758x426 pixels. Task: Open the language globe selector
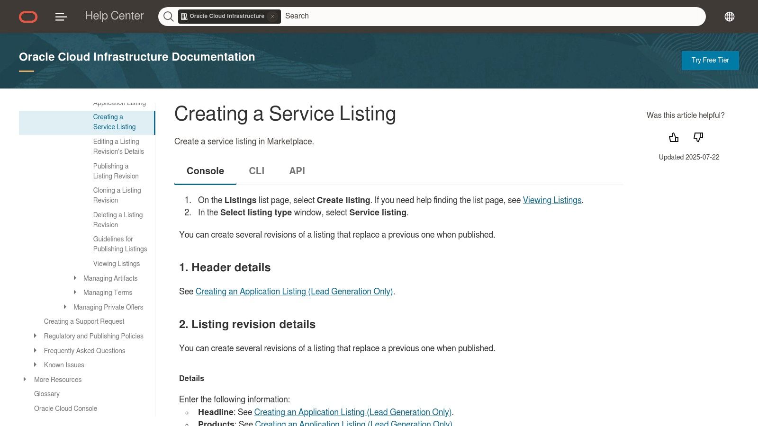(729, 16)
